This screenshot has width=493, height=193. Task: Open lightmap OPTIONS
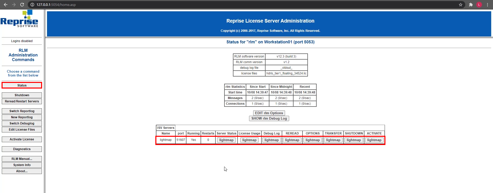[312, 140]
